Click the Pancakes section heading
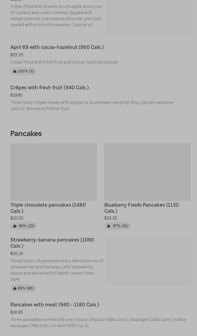Viewport: 197px width, 336px height. tap(26, 134)
